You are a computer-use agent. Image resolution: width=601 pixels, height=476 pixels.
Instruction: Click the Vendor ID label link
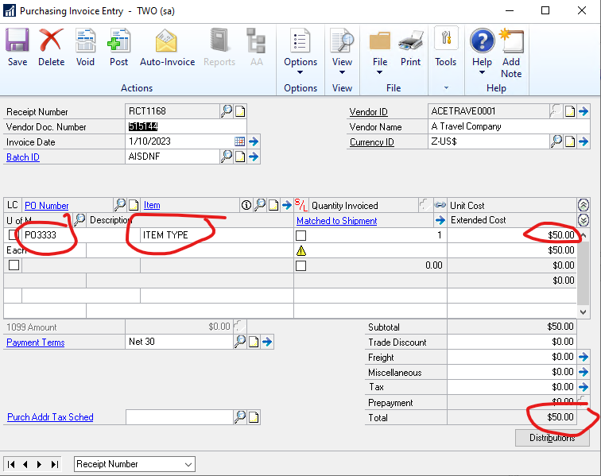(368, 112)
